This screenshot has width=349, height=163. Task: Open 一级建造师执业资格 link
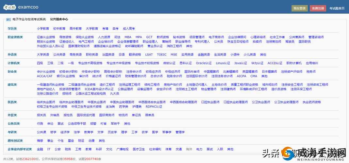(x=51, y=85)
